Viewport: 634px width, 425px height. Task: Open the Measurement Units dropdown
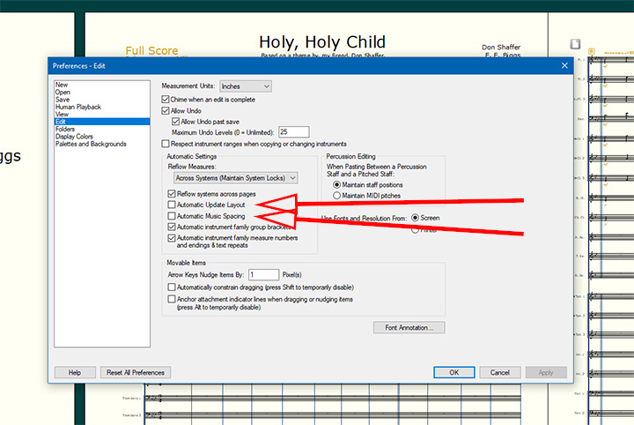tap(245, 86)
